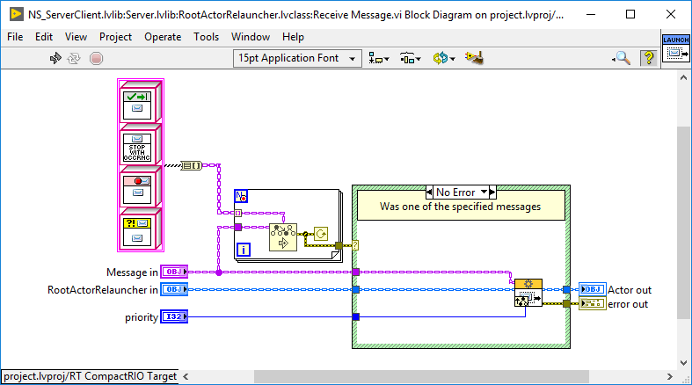Open the Reorder menu
Screen dimensions: 692x385
point(443,58)
